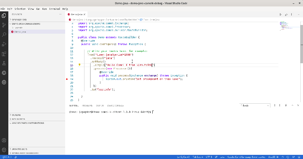This screenshot has width=303, height=159.
Task: Click the split editor icon
Action: click(x=292, y=14)
